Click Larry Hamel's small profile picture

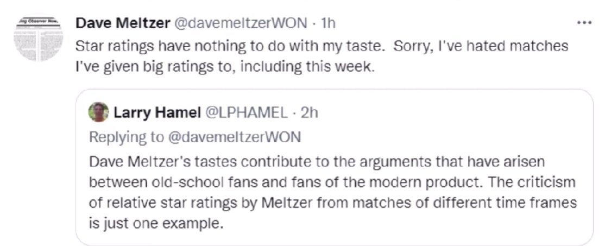98,112
